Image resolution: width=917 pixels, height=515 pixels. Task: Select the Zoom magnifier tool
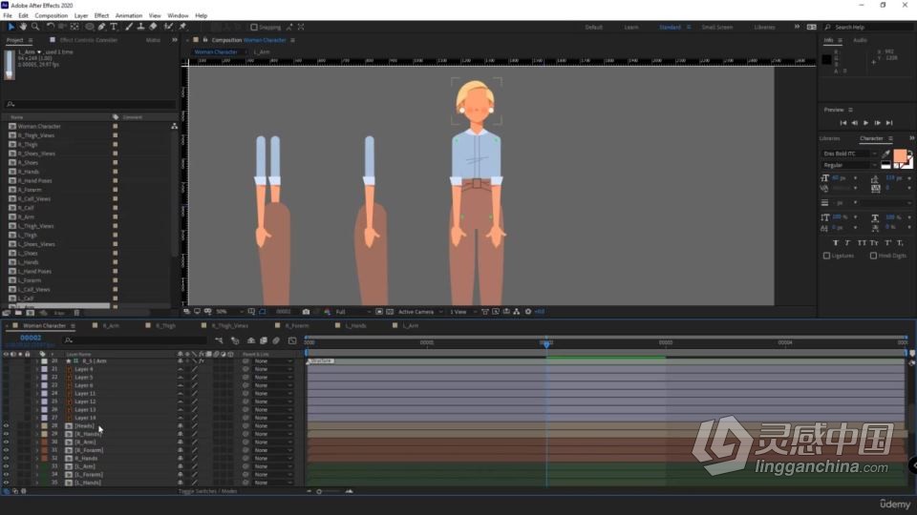(35, 27)
